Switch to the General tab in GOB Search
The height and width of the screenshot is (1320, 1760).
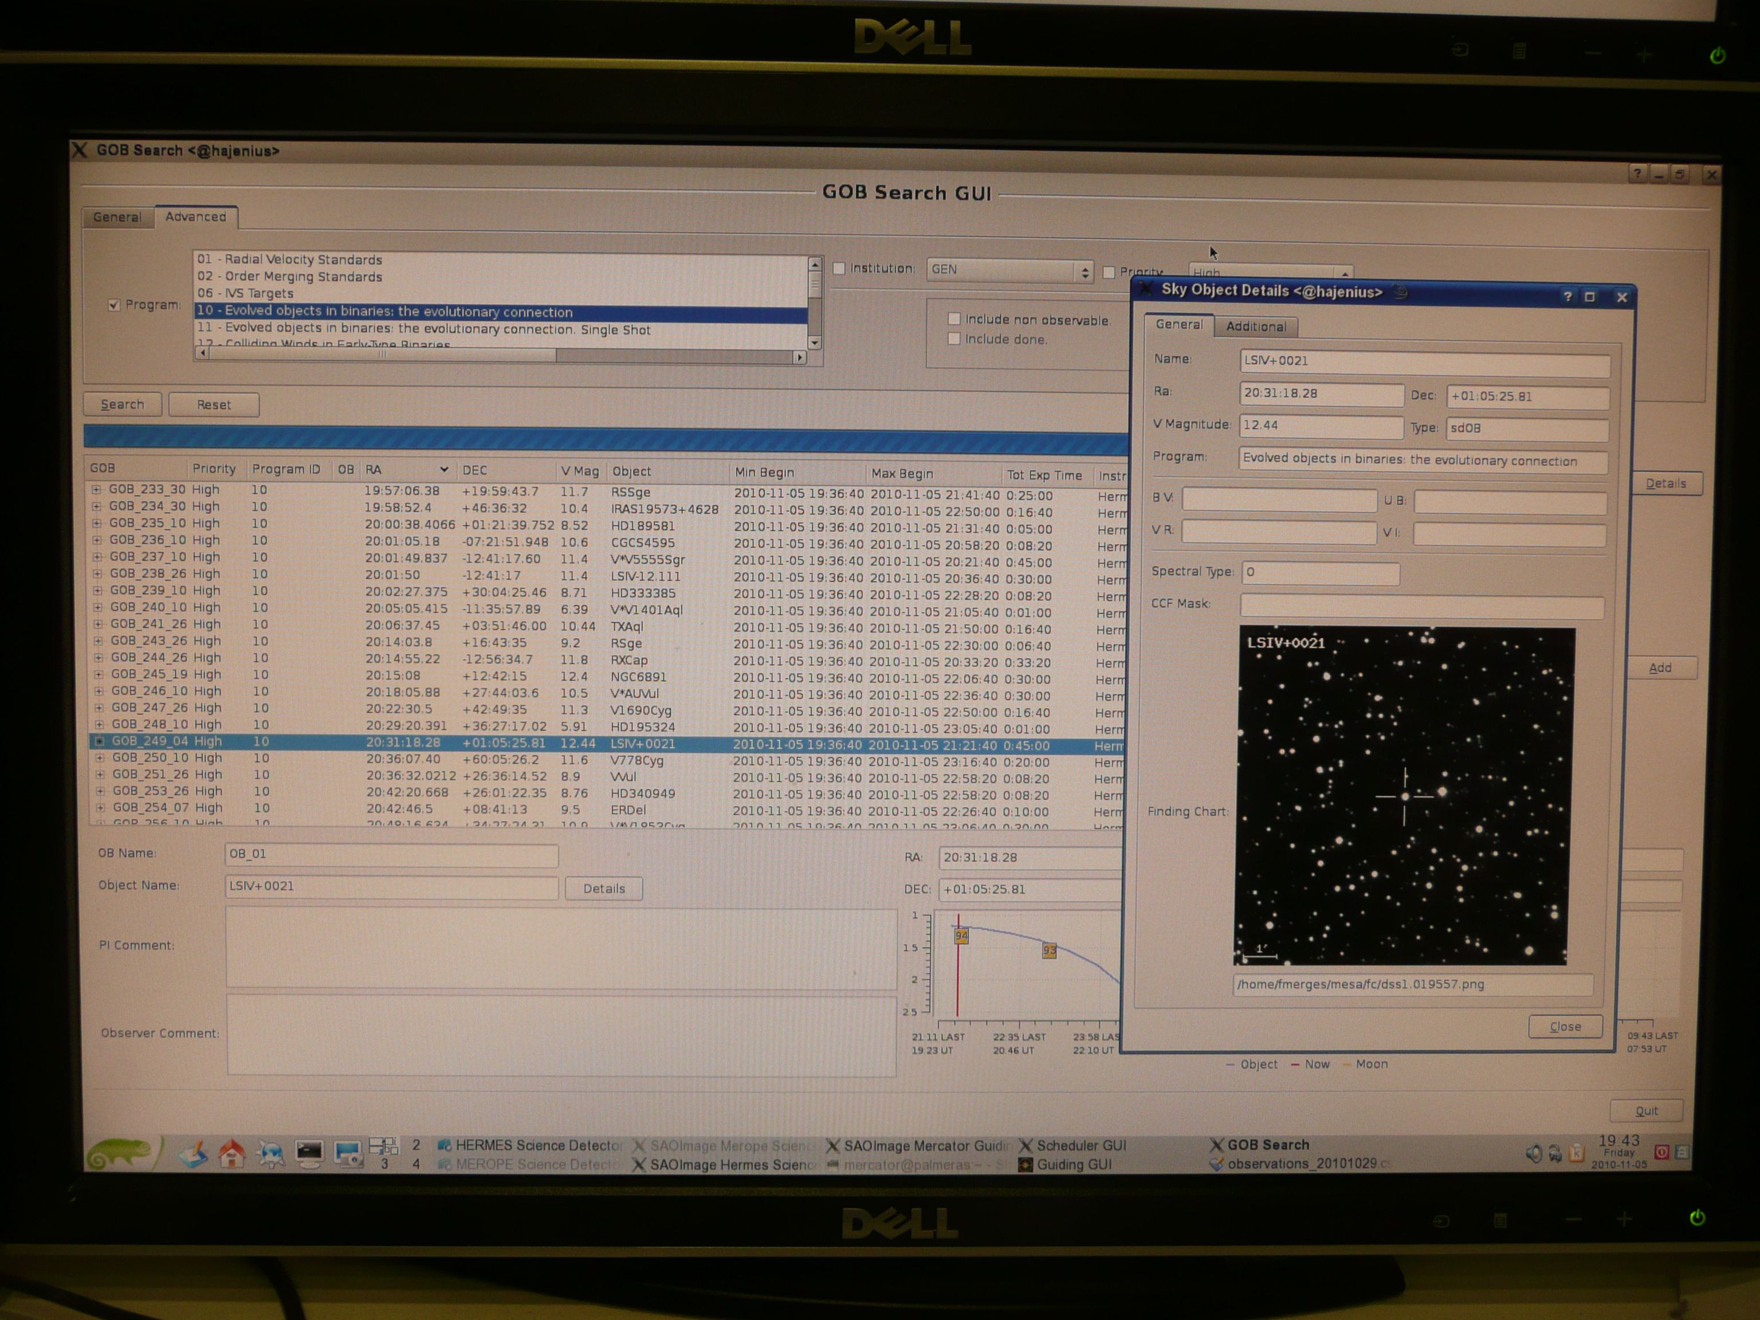pos(118,217)
